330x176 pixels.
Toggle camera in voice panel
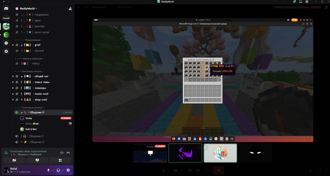14,160
